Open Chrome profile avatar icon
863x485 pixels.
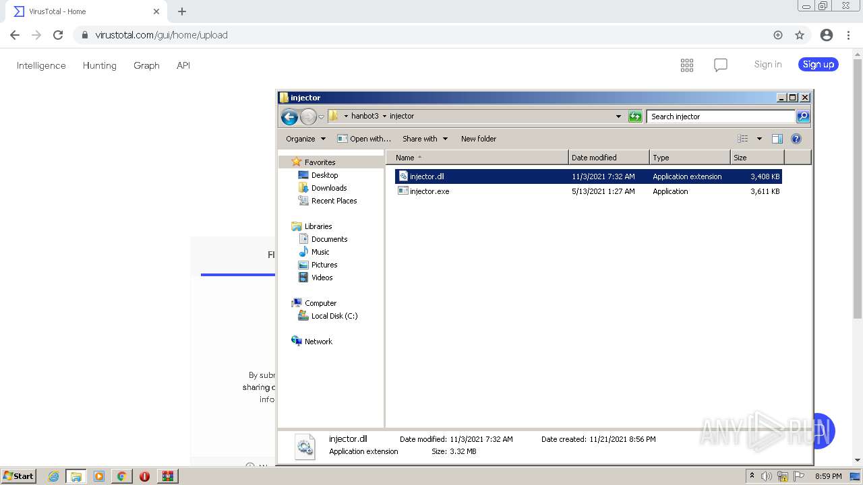827,35
